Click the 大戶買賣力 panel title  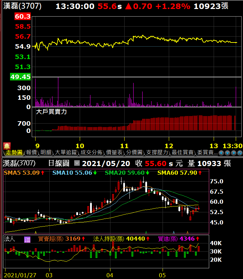point(51,112)
